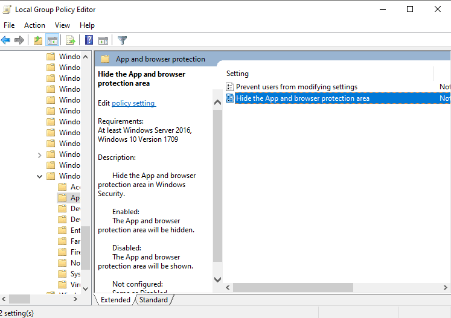Collapse the expanded Windo folder node

pos(39,176)
